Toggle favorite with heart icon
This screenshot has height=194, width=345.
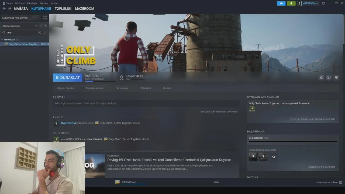point(336,78)
